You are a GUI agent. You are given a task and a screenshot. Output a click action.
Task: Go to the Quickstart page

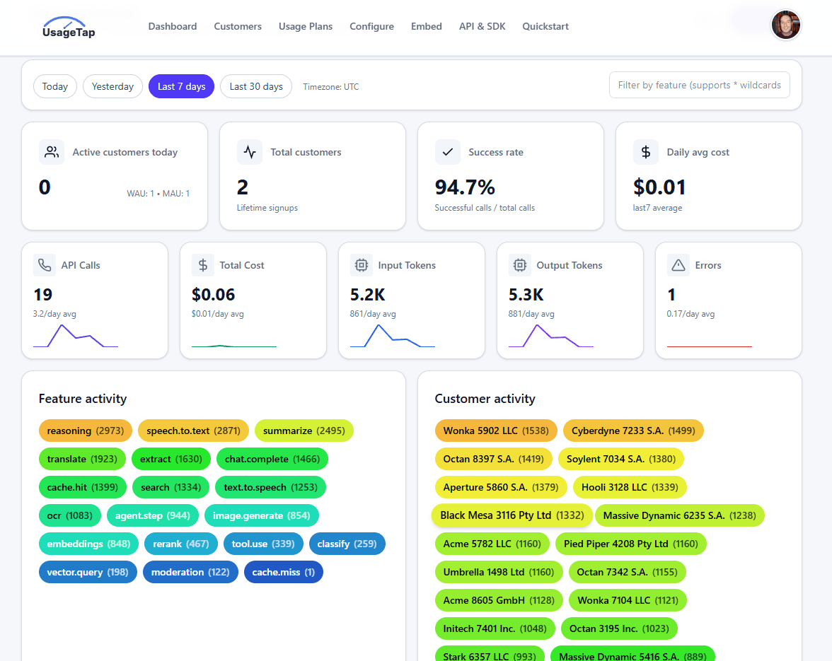click(545, 26)
